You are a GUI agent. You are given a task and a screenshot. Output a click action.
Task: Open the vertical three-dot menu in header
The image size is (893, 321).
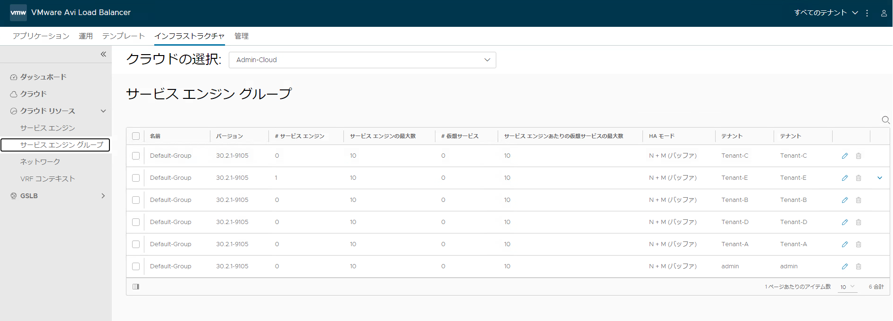pyautogui.click(x=867, y=13)
